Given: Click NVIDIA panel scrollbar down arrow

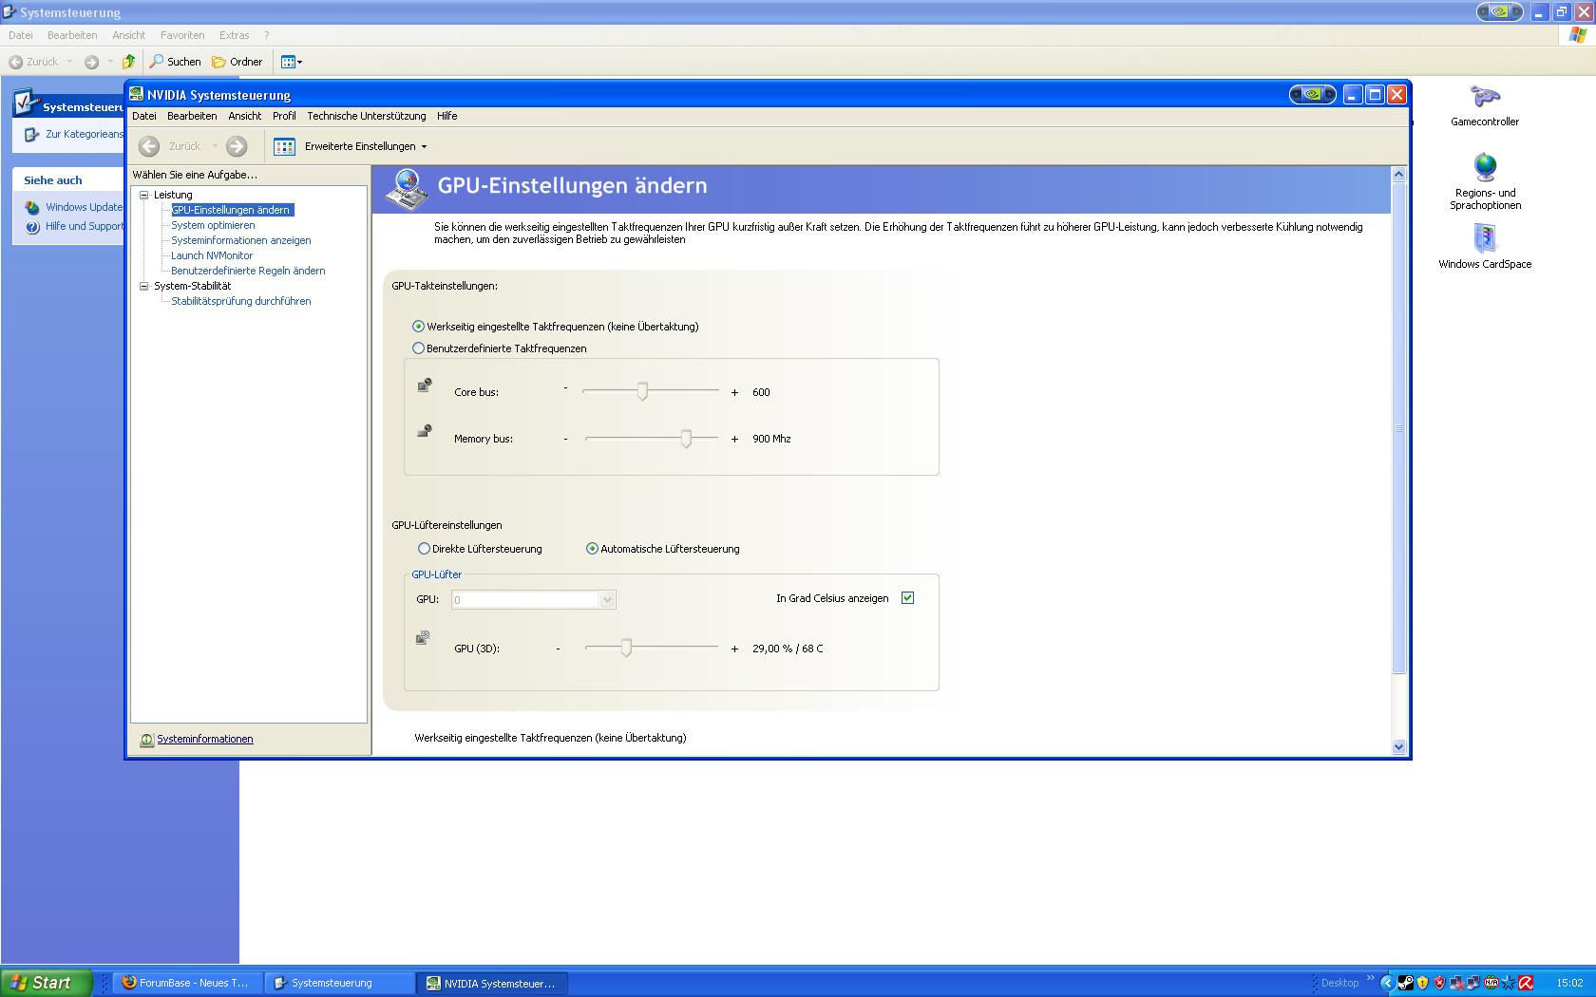Looking at the screenshot, I should click(1398, 747).
